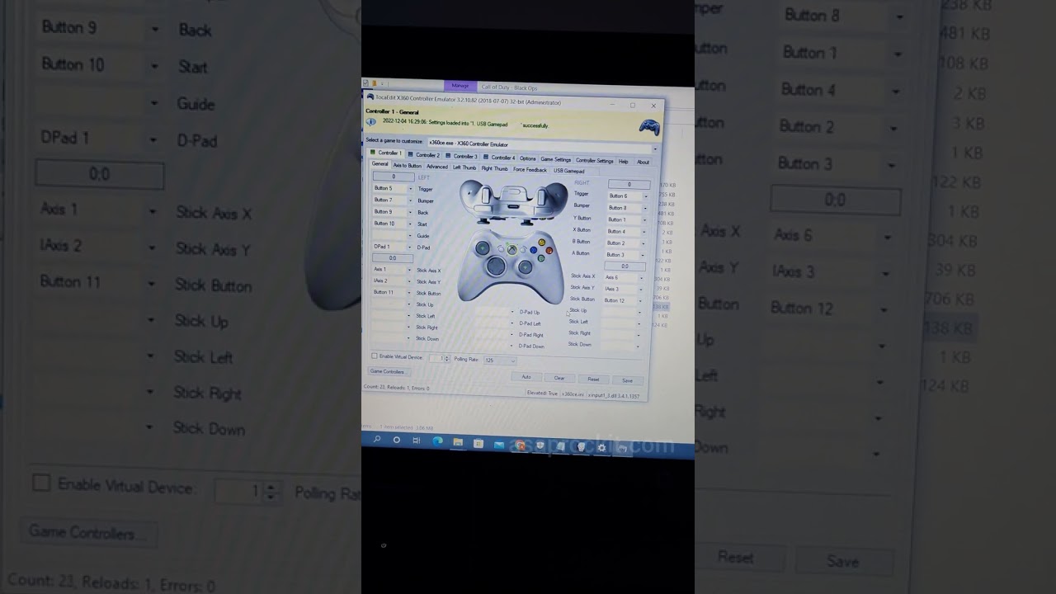This screenshot has height=594, width=1056.
Task: Click the 'Elevated: True' status bar entry
Action: [543, 393]
